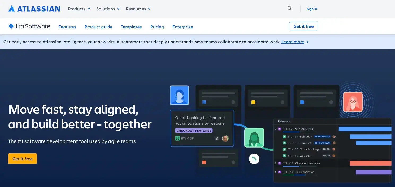Screen dimensions: 395x187
Task: Click the purple epic icon beside ETL-220
Action: (280, 172)
